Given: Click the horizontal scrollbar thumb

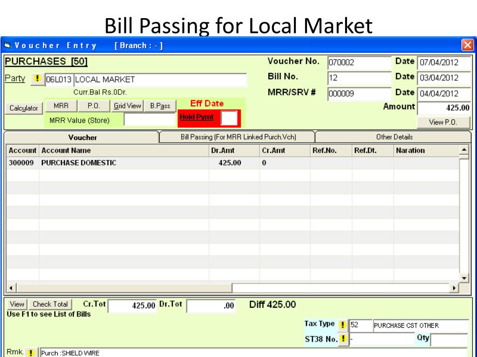Looking at the screenshot, I should (124, 288).
